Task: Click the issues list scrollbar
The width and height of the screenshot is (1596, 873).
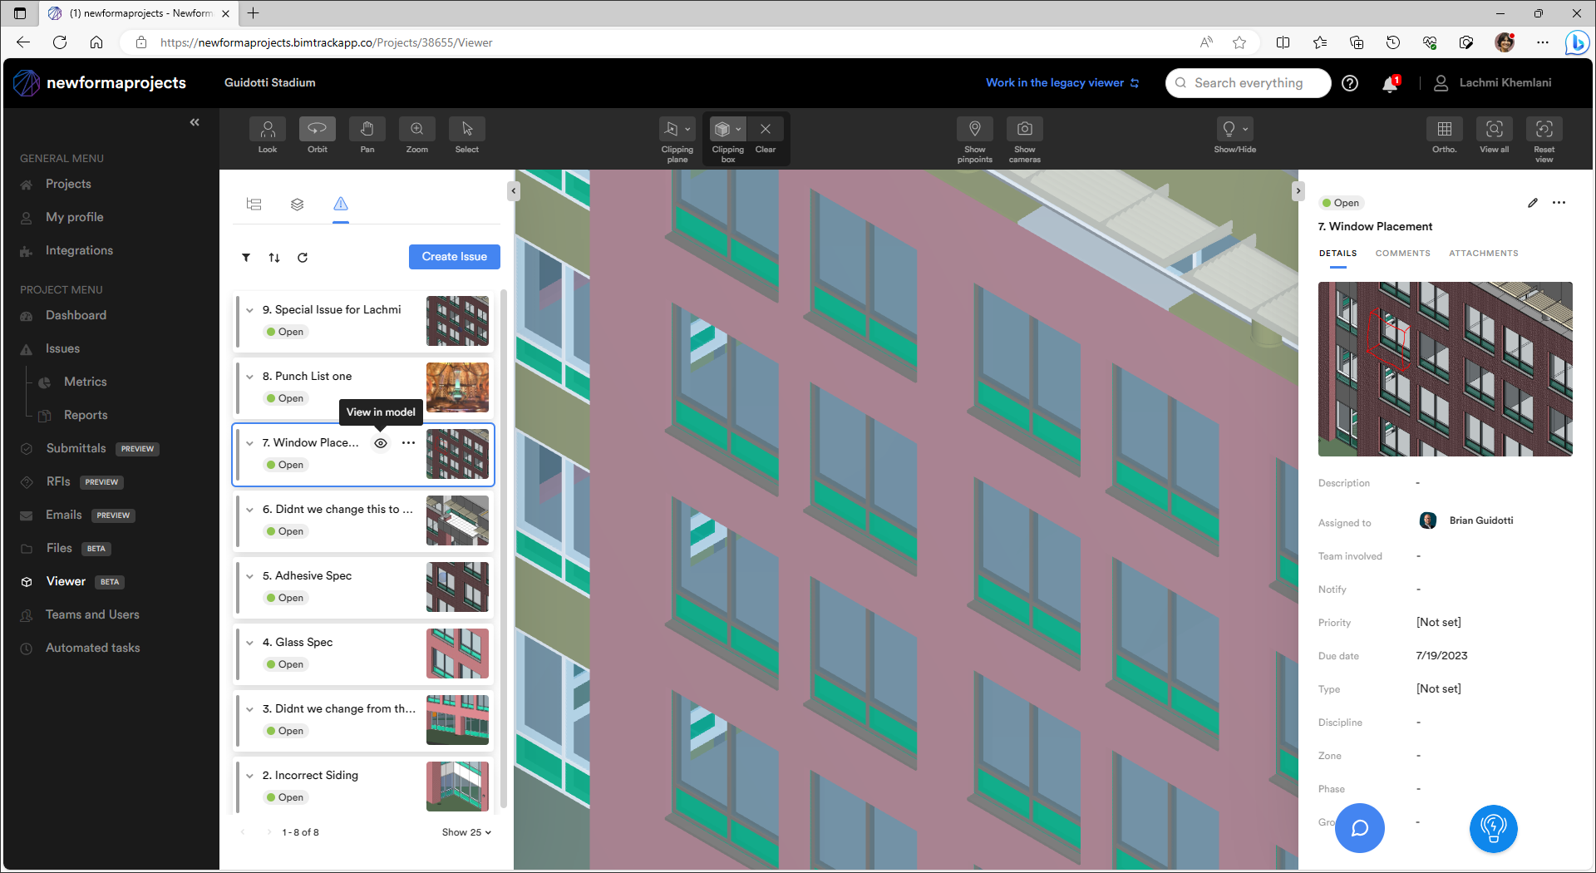Action: pyautogui.click(x=503, y=549)
